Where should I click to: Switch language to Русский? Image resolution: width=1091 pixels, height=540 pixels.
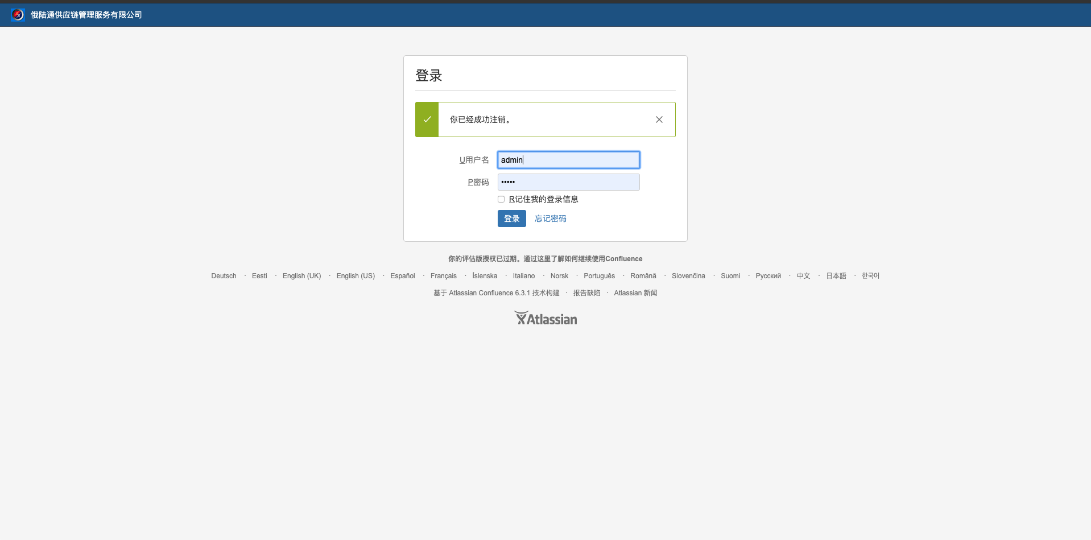click(768, 276)
